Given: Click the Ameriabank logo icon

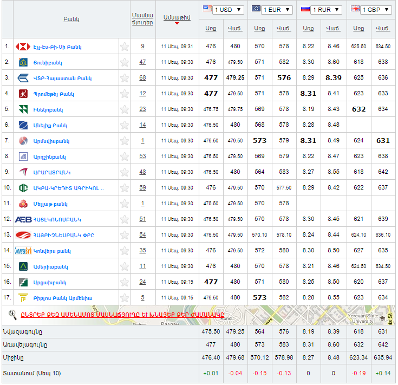Looking at the screenshot, I should pos(23,266).
